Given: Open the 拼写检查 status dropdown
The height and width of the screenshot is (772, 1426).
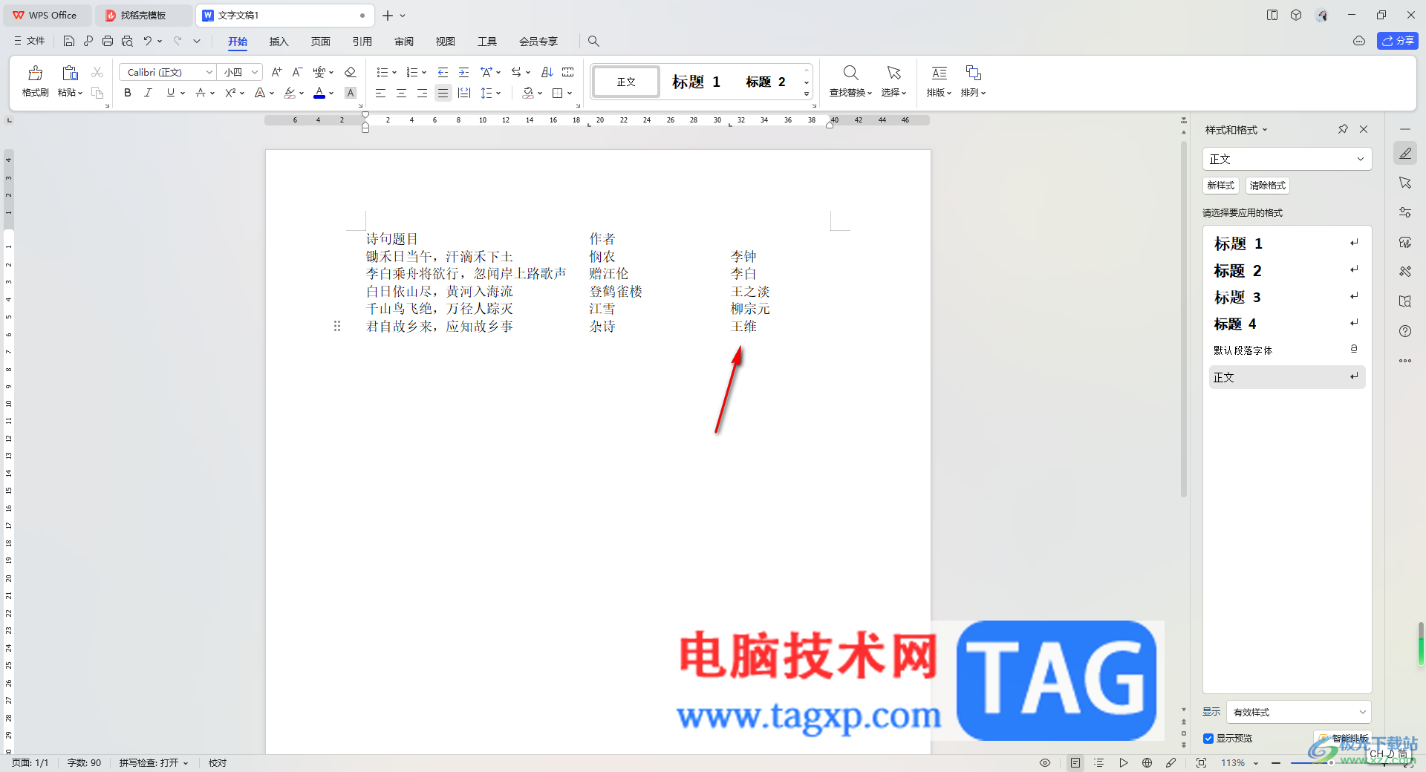Looking at the screenshot, I should pos(154,763).
